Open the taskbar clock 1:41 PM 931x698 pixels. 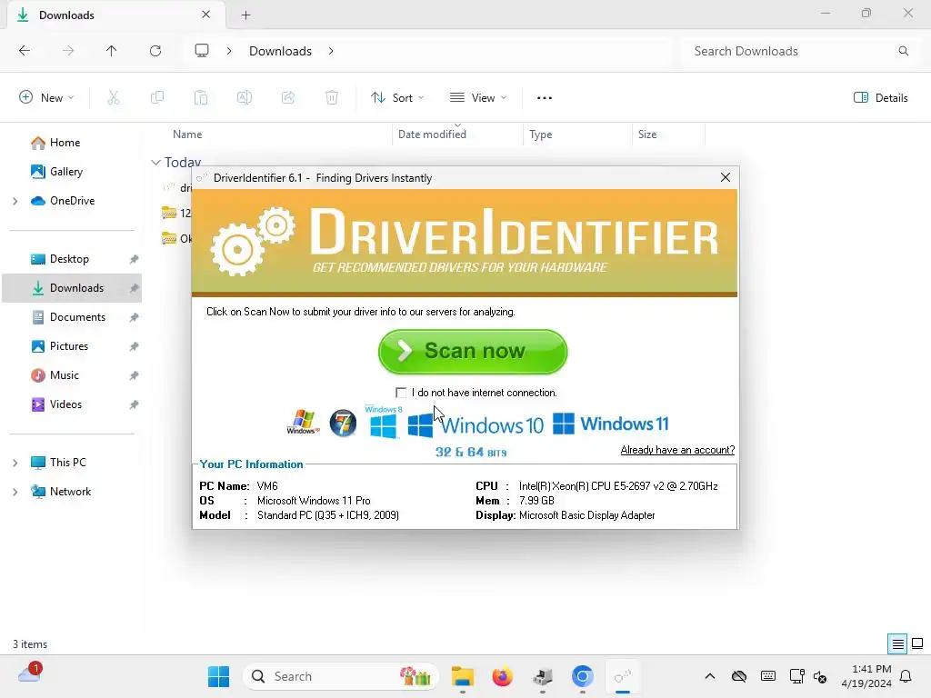866,676
